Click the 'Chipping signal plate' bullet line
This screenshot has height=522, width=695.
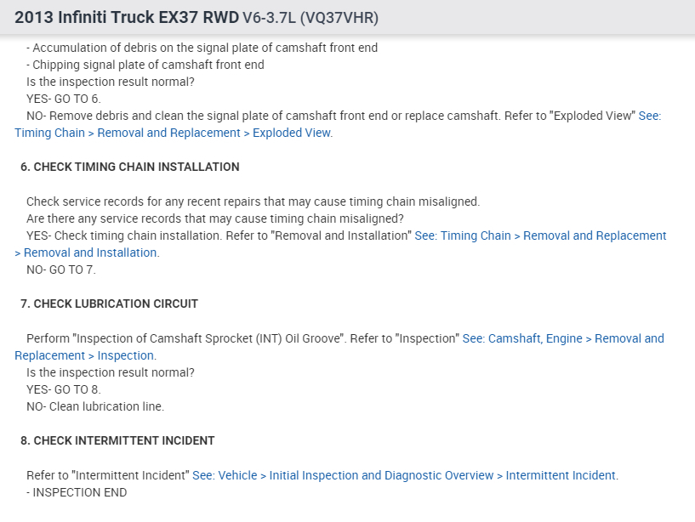pos(148,65)
